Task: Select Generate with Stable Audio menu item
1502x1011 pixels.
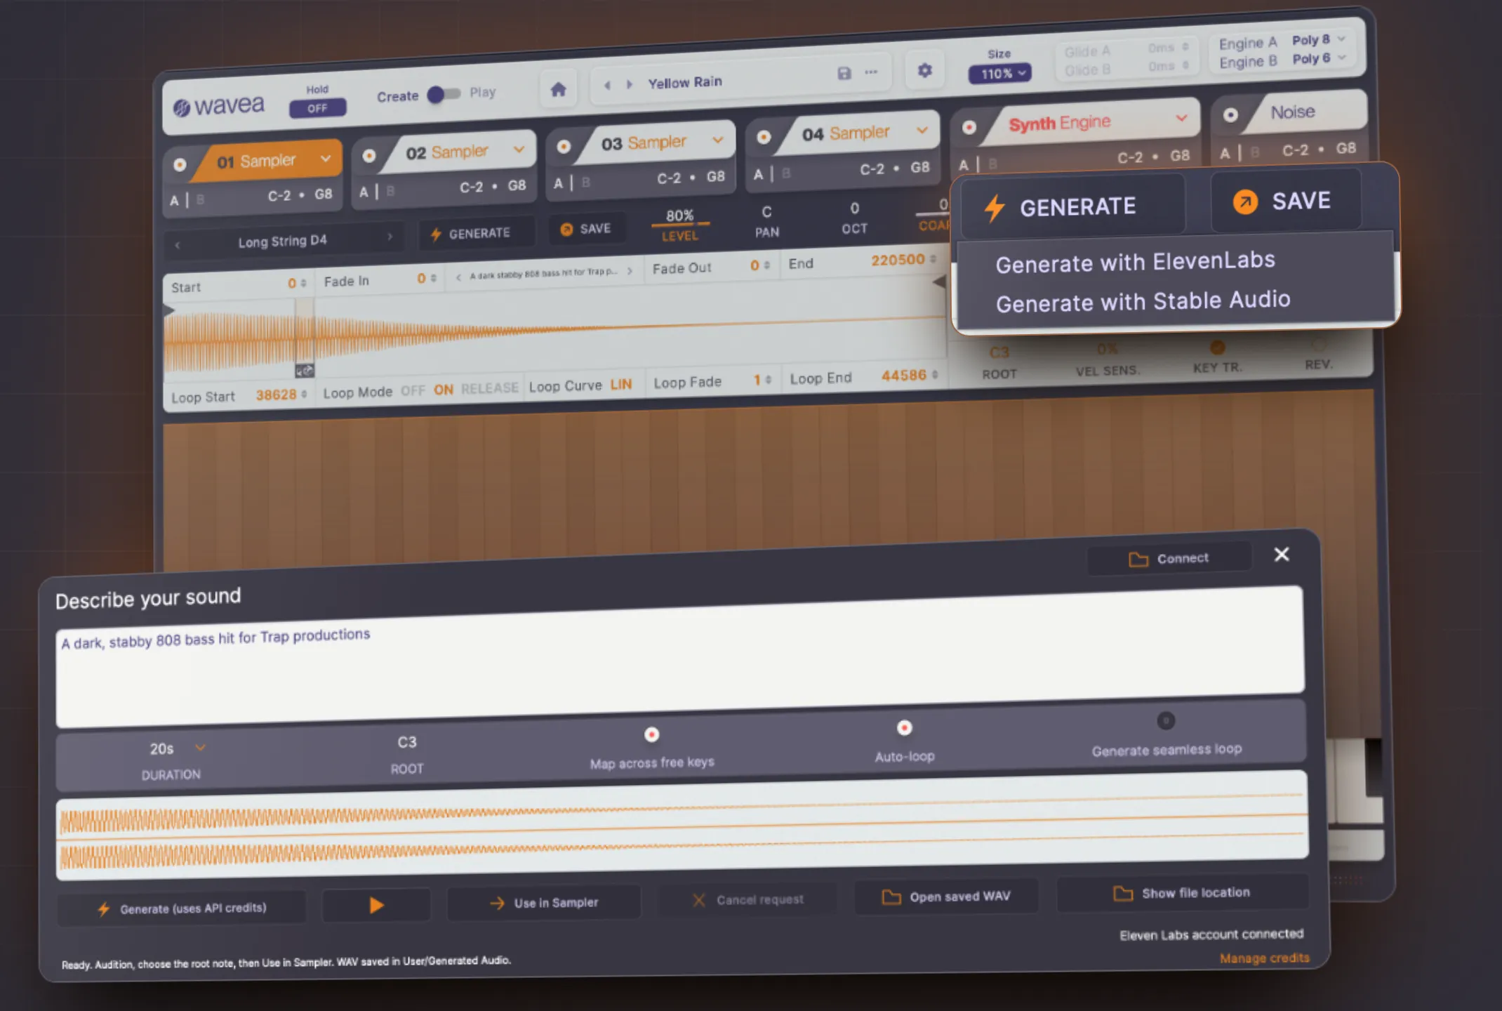Action: pyautogui.click(x=1143, y=301)
